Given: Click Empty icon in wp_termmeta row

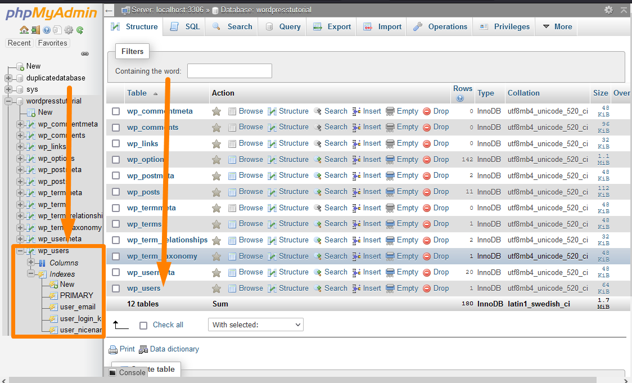Looking at the screenshot, I should pos(390,208).
